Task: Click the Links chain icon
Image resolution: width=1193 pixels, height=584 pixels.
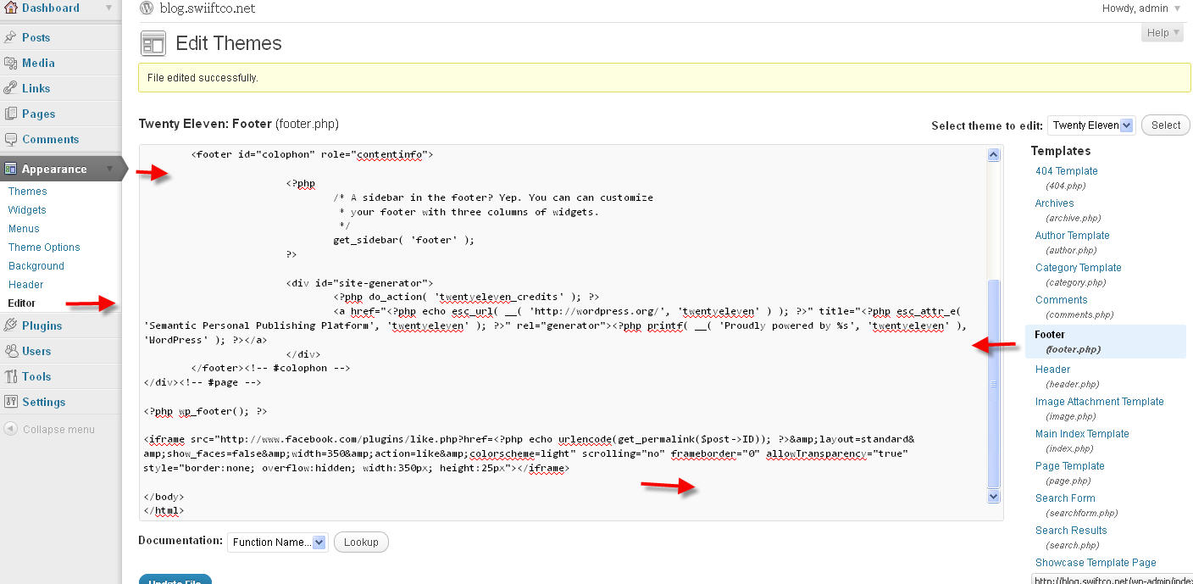Action: pyautogui.click(x=13, y=88)
